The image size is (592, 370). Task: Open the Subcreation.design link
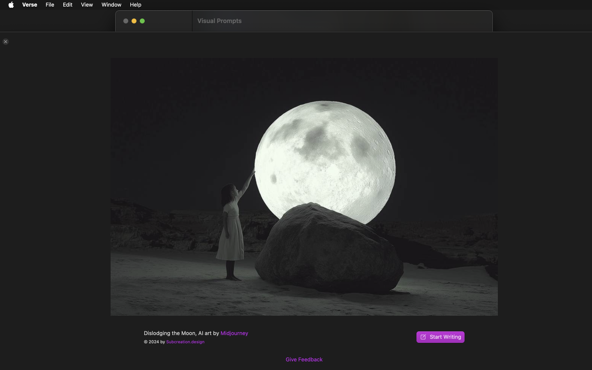pyautogui.click(x=185, y=342)
